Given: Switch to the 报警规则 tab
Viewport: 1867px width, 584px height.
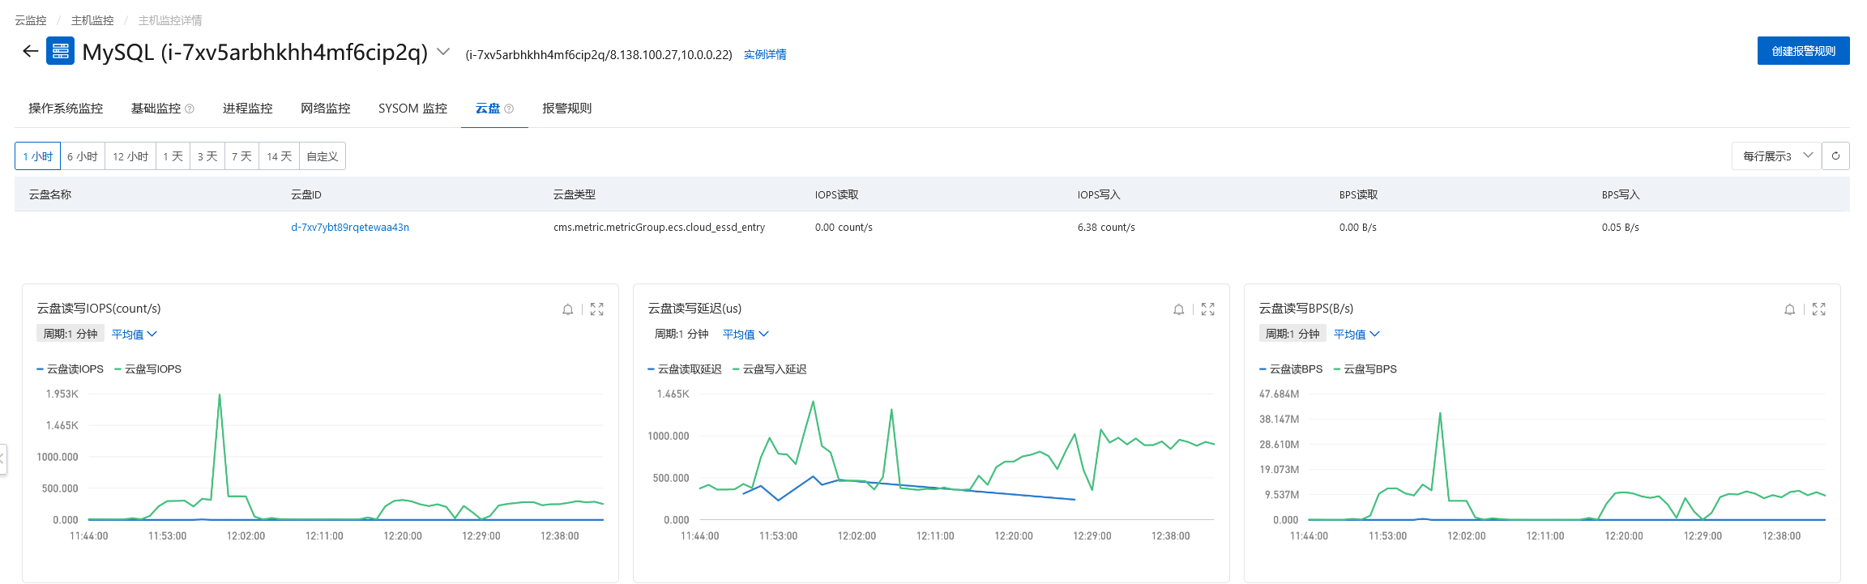Looking at the screenshot, I should click(567, 109).
